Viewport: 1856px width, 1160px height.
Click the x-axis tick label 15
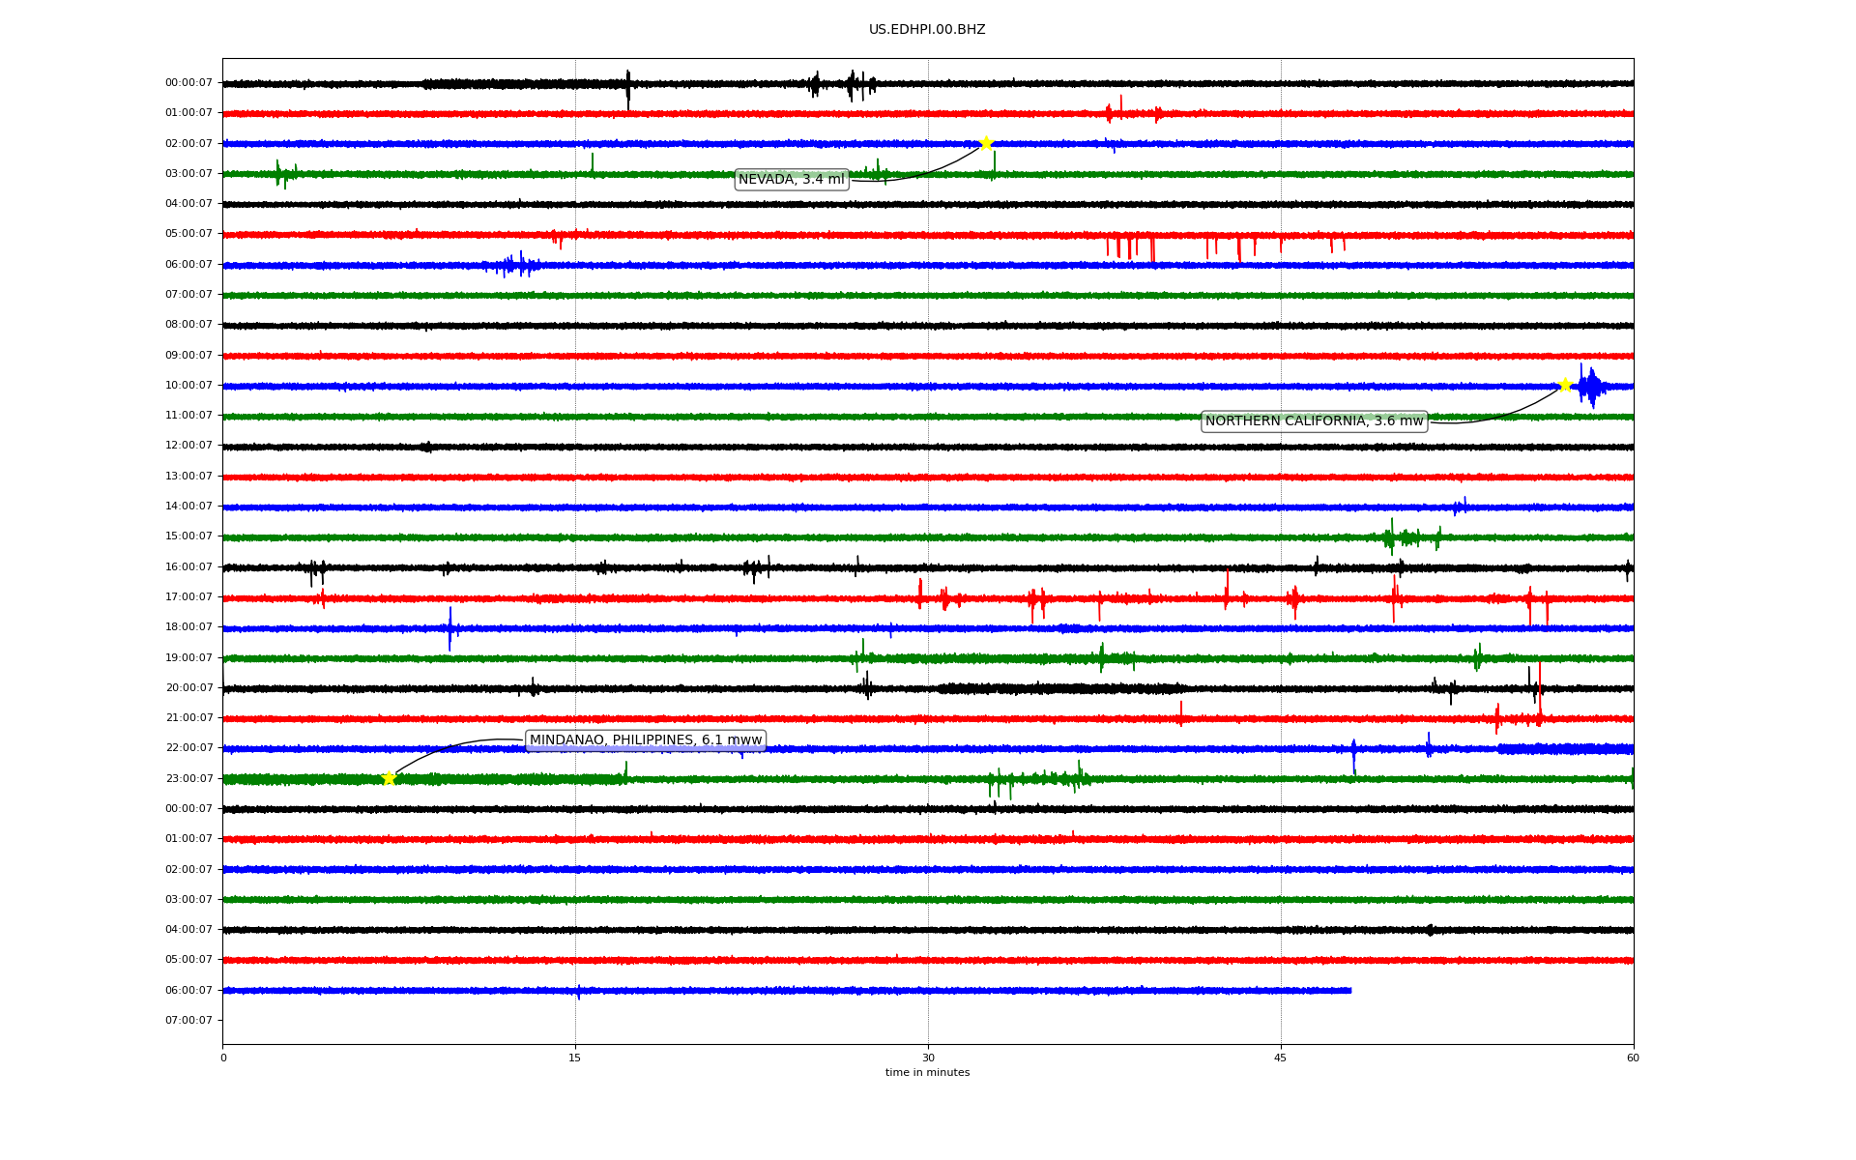pos(575,1058)
